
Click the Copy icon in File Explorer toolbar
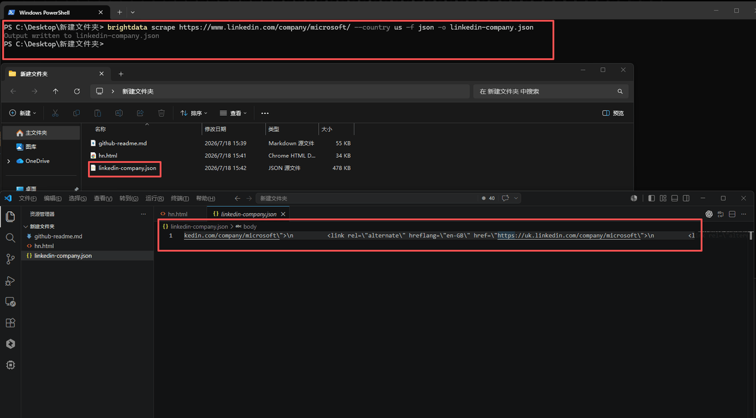76,113
